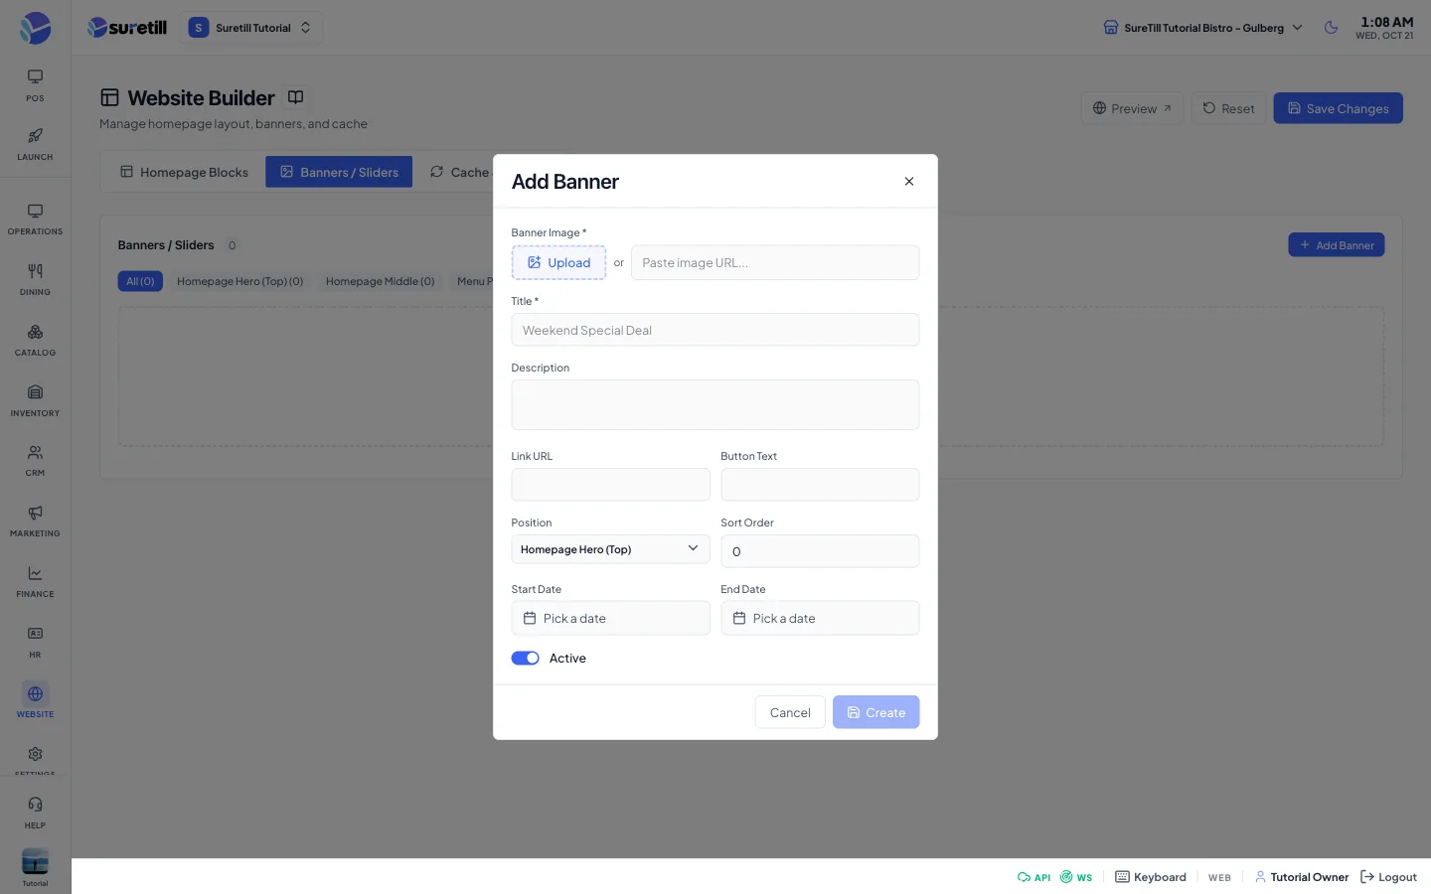Click the Preview button

point(1132,108)
